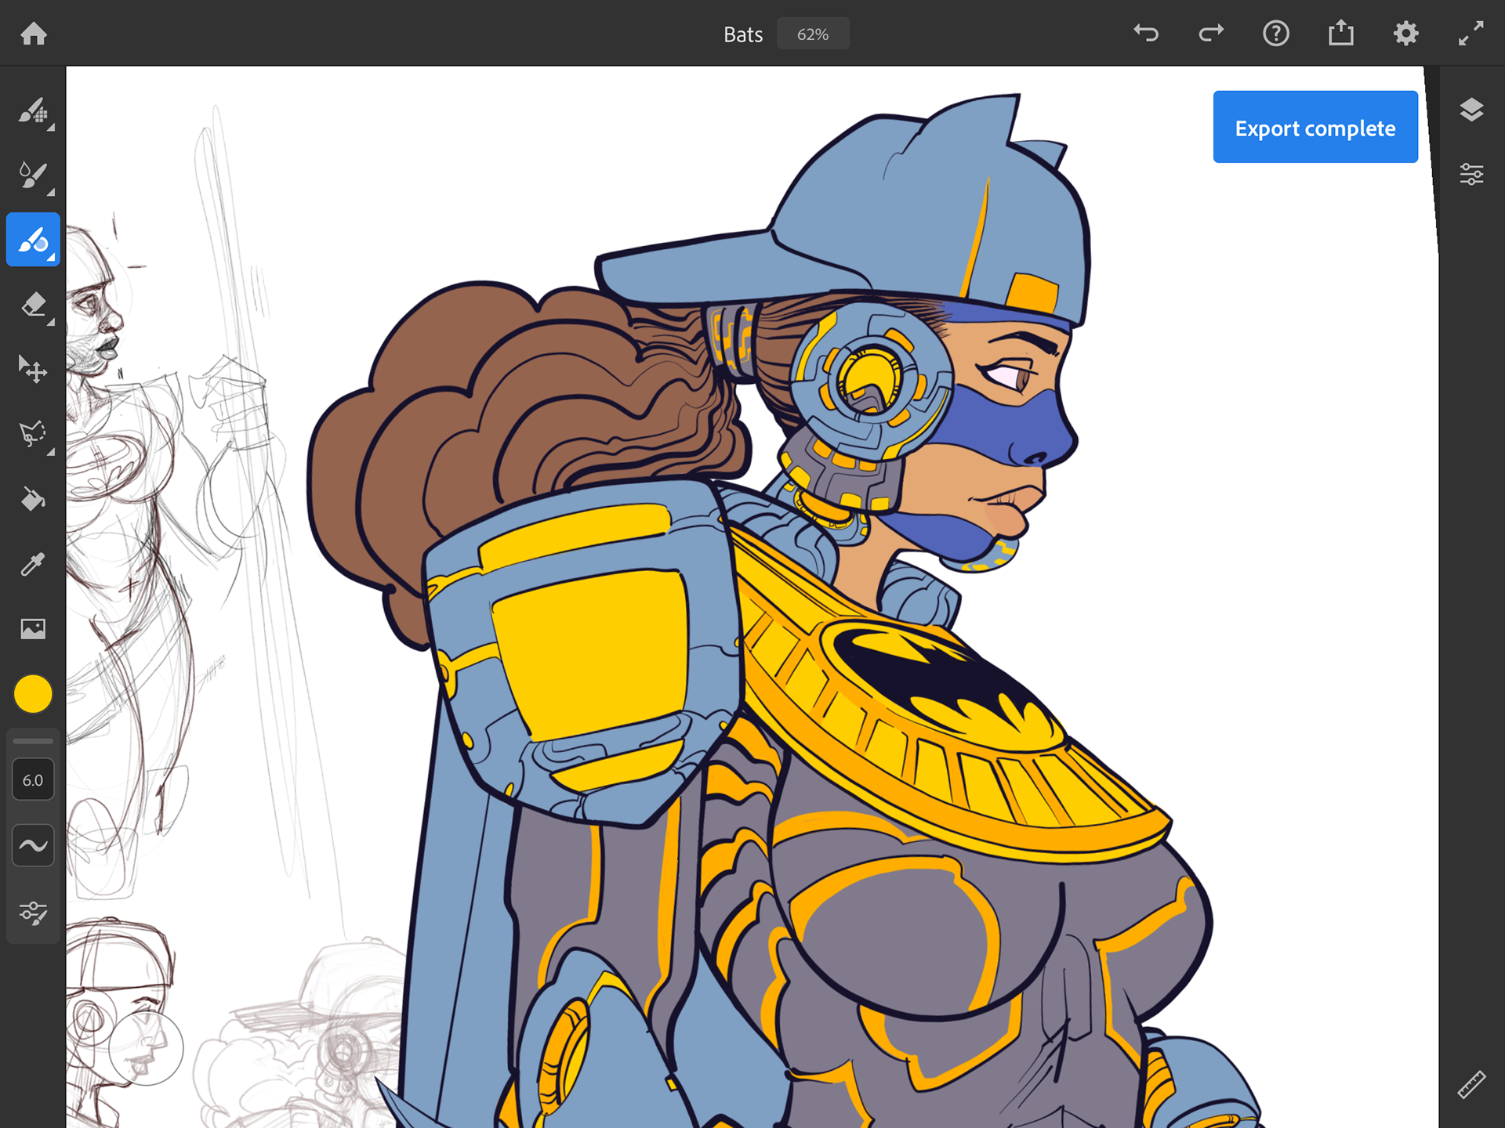
Task: Open the Place Image tool
Action: tap(33, 628)
